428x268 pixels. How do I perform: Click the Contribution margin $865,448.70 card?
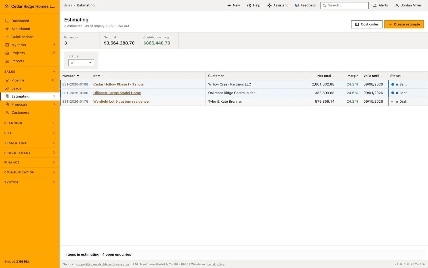tap(159, 40)
